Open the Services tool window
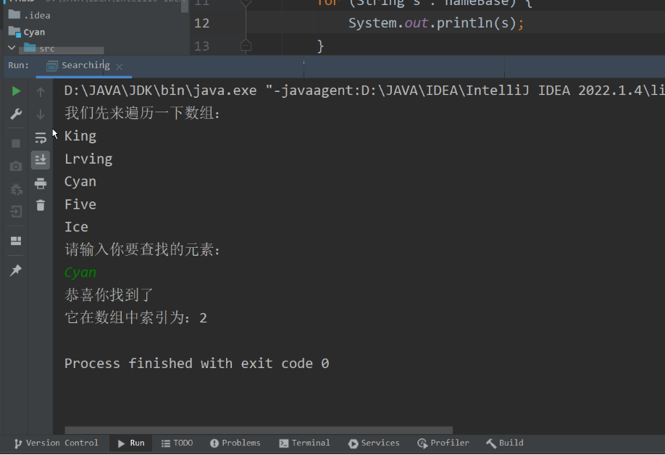 (374, 443)
